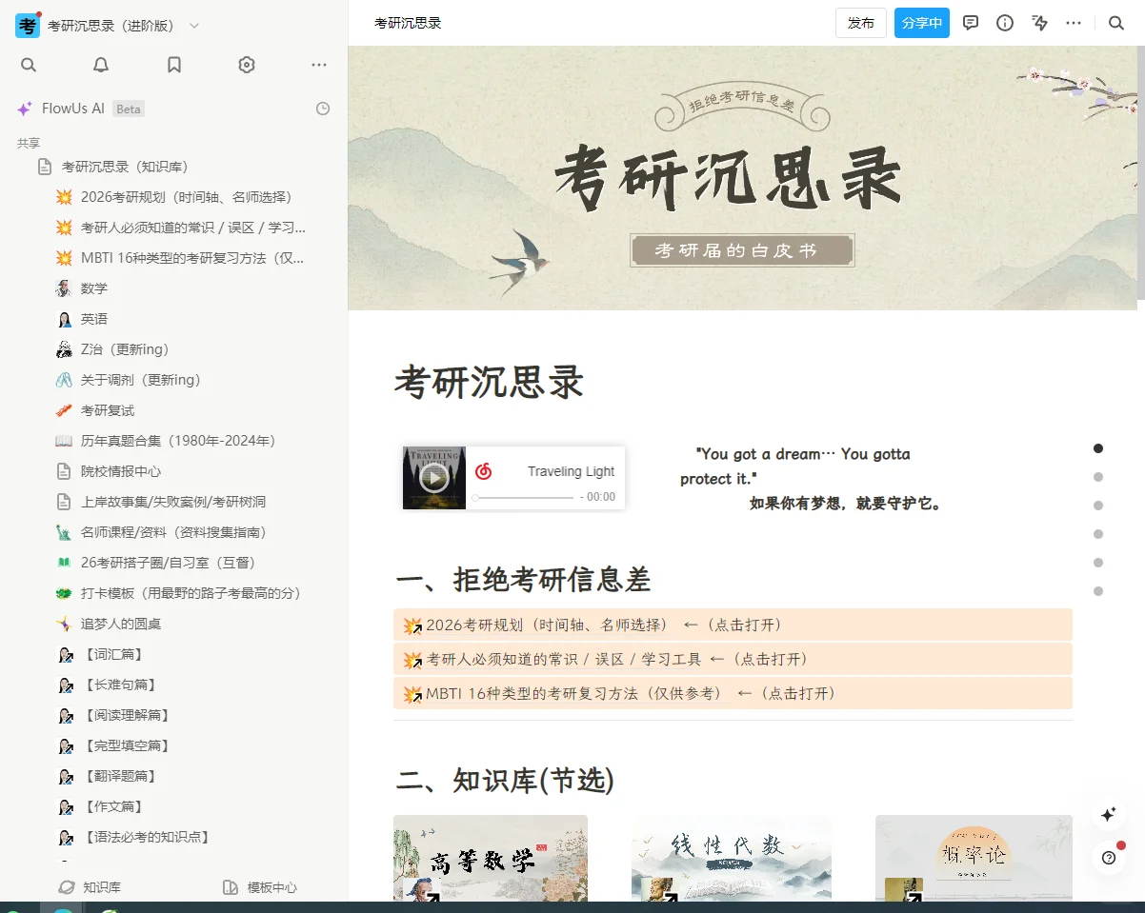Jump to first outline dot marker
Viewport: 1145px width, 913px height.
1098,448
